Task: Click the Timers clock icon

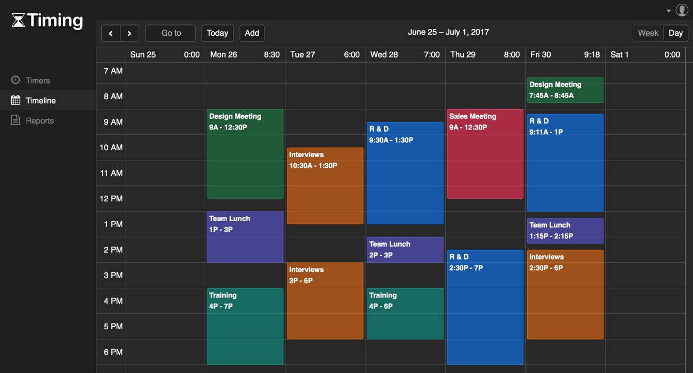Action: coord(15,80)
